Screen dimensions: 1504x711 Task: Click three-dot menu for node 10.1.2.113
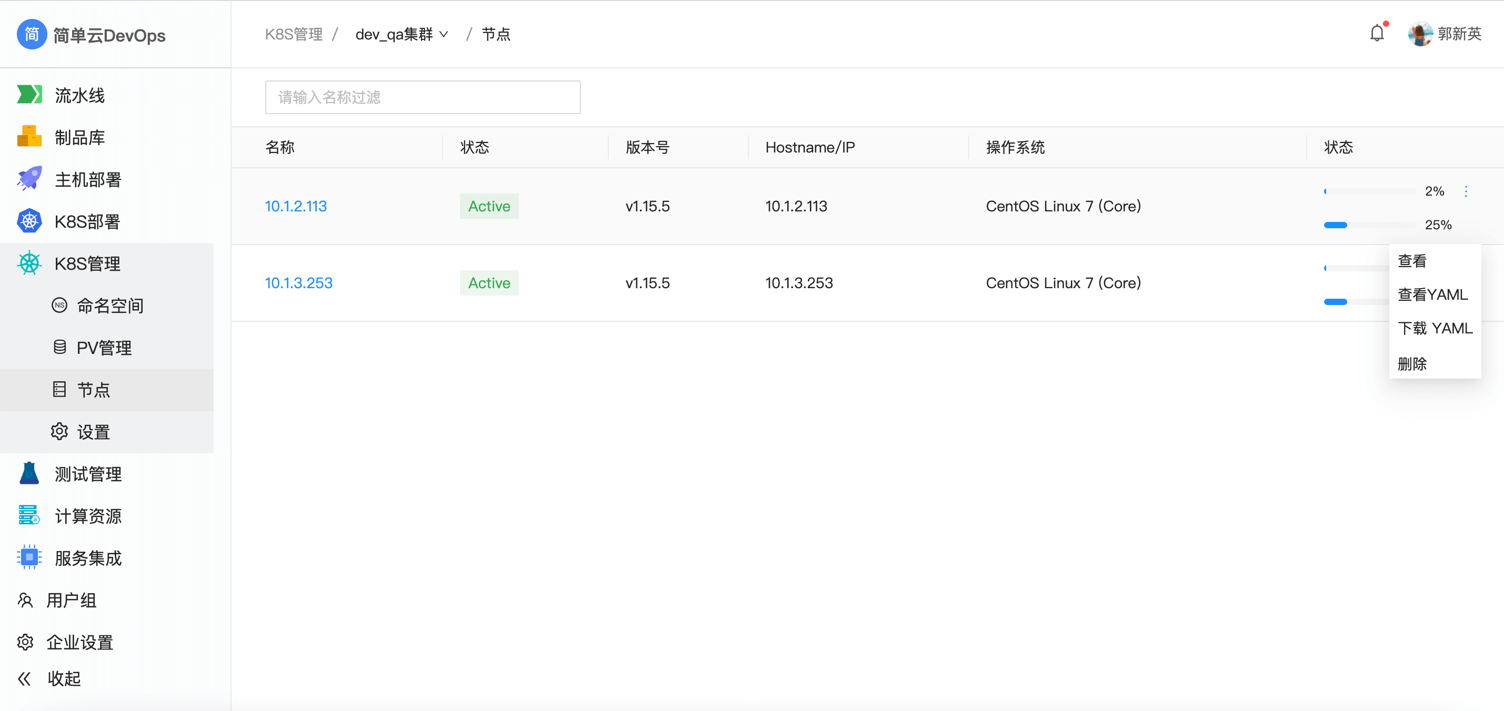pyautogui.click(x=1466, y=191)
